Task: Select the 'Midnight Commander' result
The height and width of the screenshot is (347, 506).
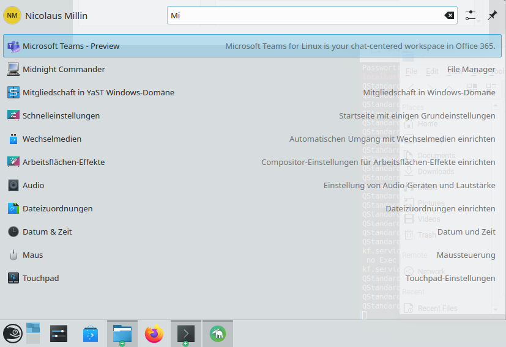Action: 252,69
